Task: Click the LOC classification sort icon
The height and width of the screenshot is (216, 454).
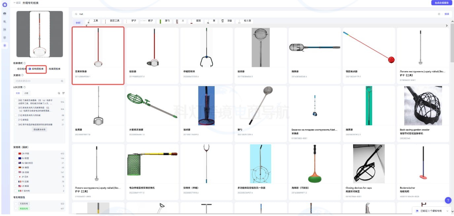Action: tap(63, 93)
